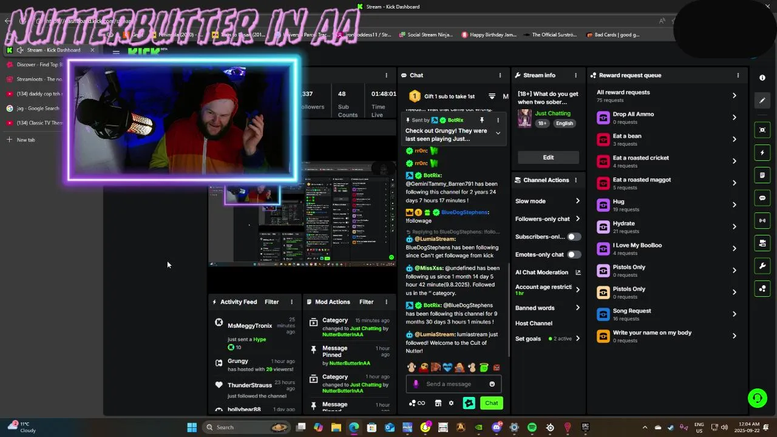Switch to the daddy cop YouTube tab
The width and height of the screenshot is (777, 437).
pyautogui.click(x=35, y=93)
